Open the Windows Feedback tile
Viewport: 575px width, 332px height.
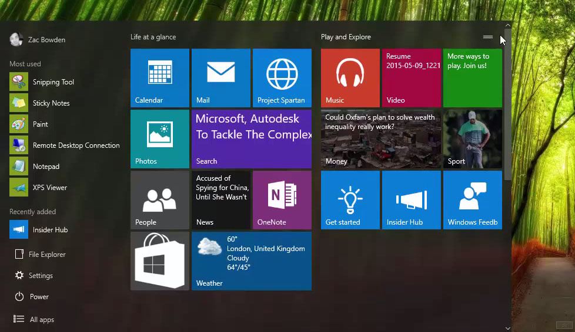[x=472, y=200]
